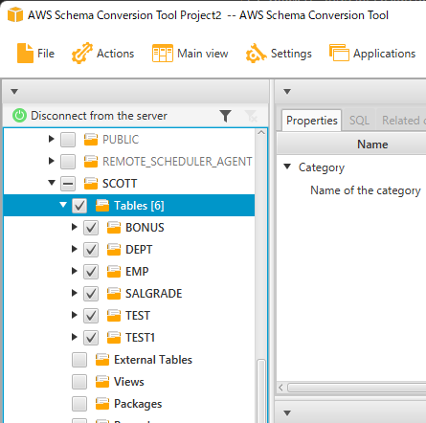Click the filter funnel icon
Image resolution: width=426 pixels, height=423 pixels.
click(225, 116)
